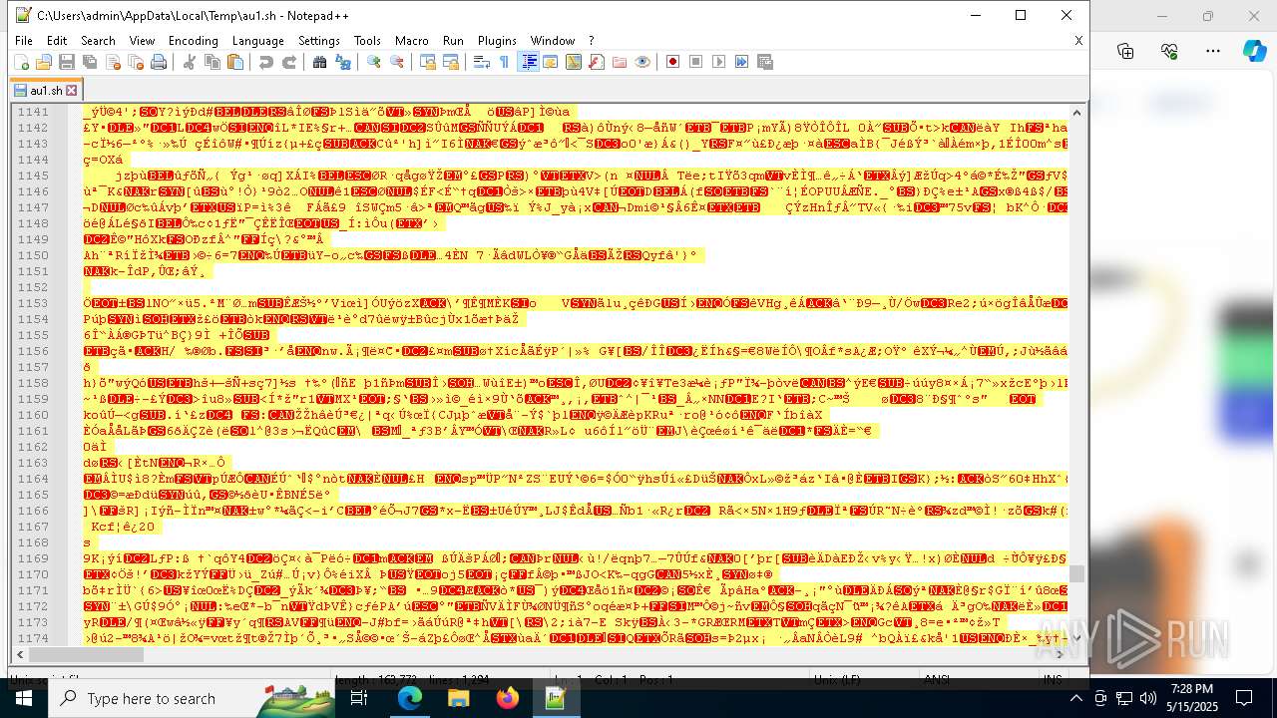Click the Close document toolbar icon
The image size is (1277, 718).
[112, 62]
